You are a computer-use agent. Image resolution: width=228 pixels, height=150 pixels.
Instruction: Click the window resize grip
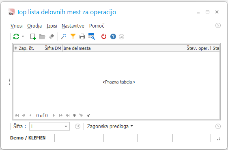click(218, 139)
